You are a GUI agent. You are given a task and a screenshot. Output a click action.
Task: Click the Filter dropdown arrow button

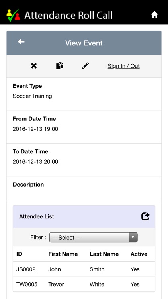point(133,238)
